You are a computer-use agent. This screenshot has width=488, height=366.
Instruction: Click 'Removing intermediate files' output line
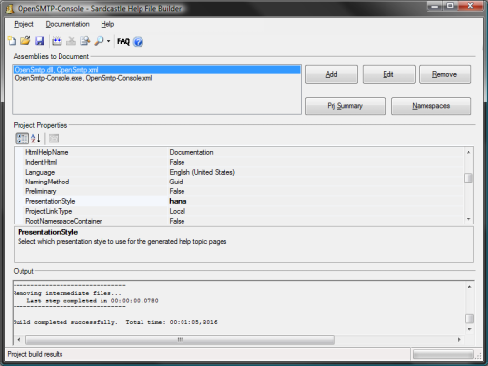click(x=67, y=293)
